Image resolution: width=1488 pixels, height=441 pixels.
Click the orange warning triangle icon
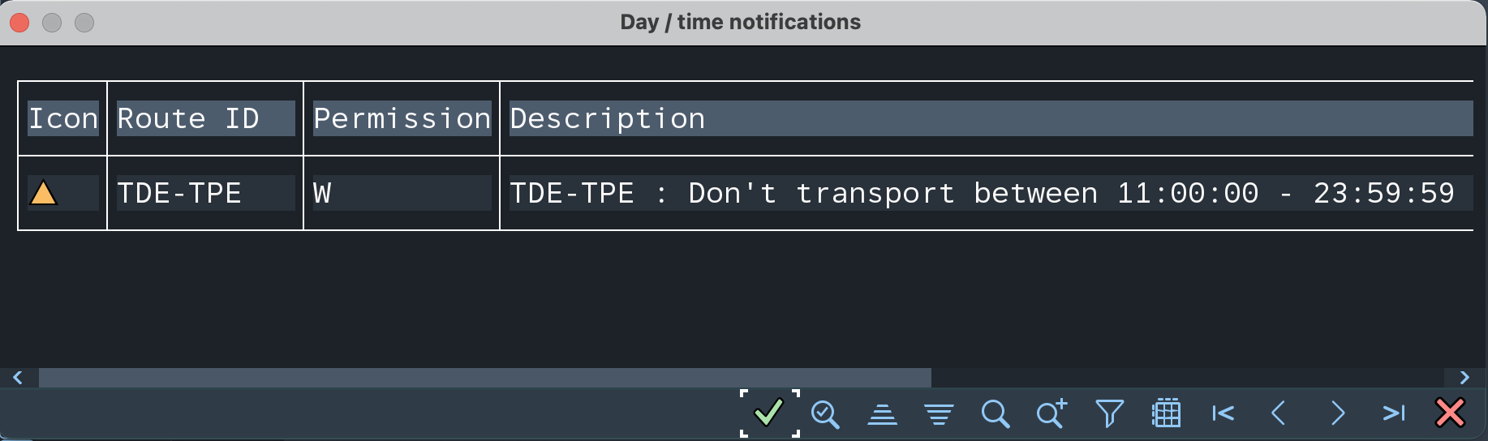point(43,193)
